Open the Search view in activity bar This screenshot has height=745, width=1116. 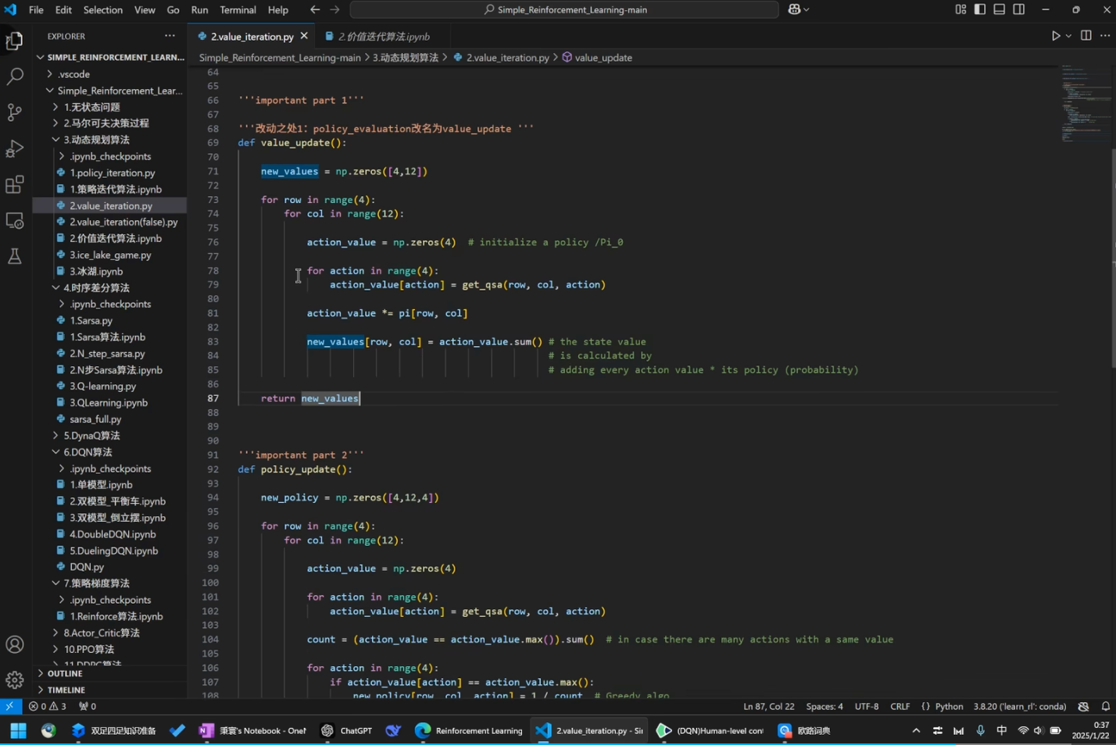(x=15, y=77)
